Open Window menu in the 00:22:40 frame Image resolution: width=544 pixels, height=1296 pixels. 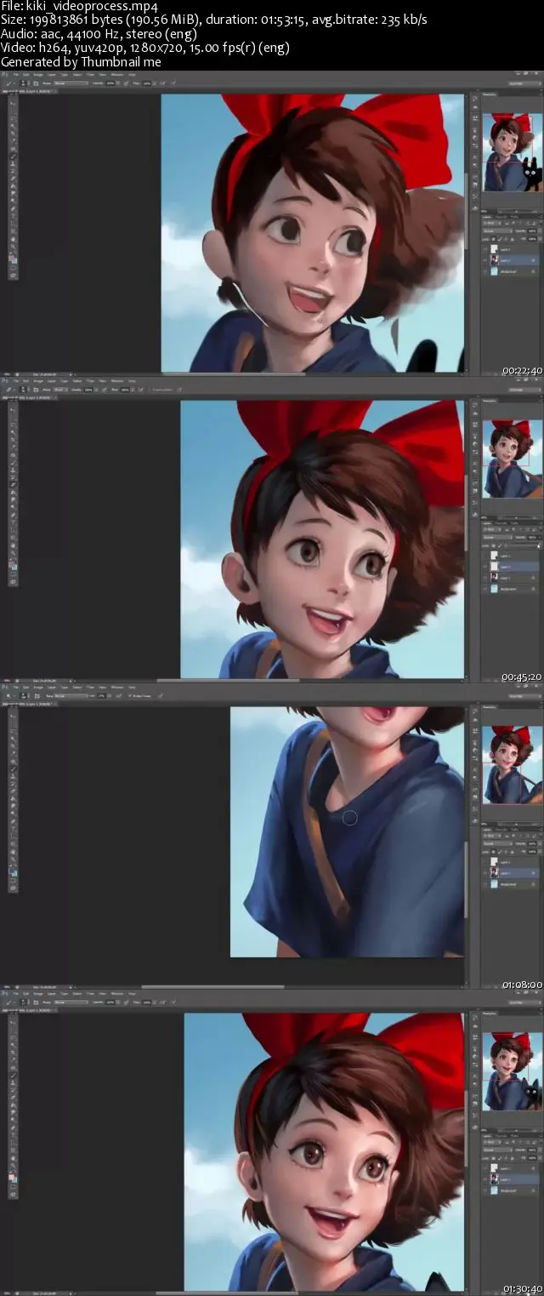pyautogui.click(x=116, y=74)
